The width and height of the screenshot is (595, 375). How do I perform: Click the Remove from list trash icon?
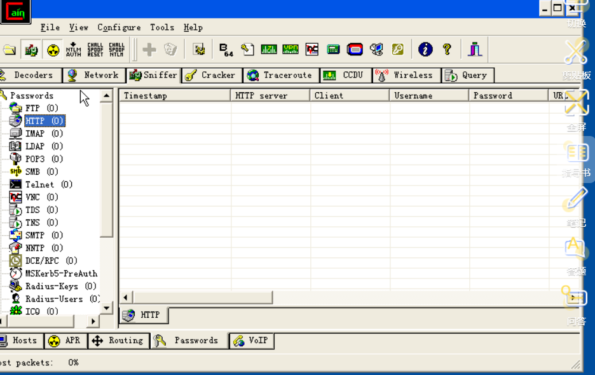coord(170,50)
